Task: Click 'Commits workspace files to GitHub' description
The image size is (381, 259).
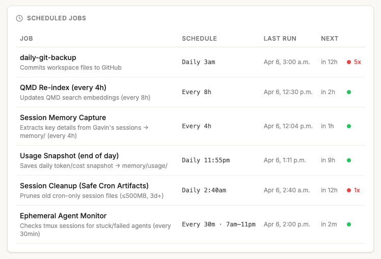Action: point(71,68)
